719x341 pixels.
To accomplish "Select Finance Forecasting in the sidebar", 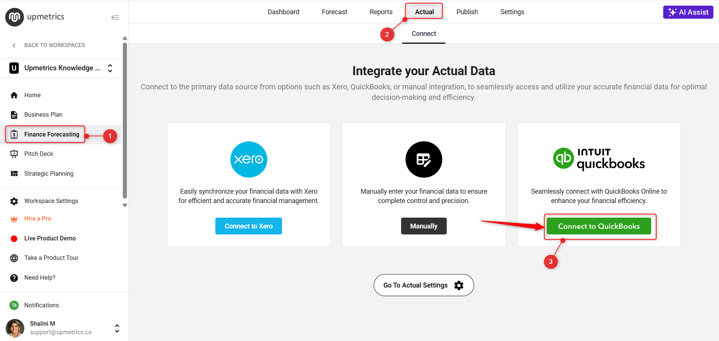I will tap(61, 134).
